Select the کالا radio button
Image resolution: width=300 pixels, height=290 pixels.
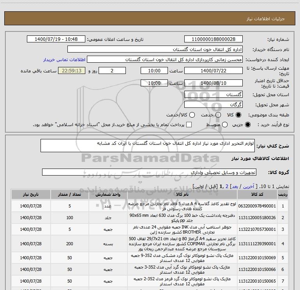(x=238, y=115)
